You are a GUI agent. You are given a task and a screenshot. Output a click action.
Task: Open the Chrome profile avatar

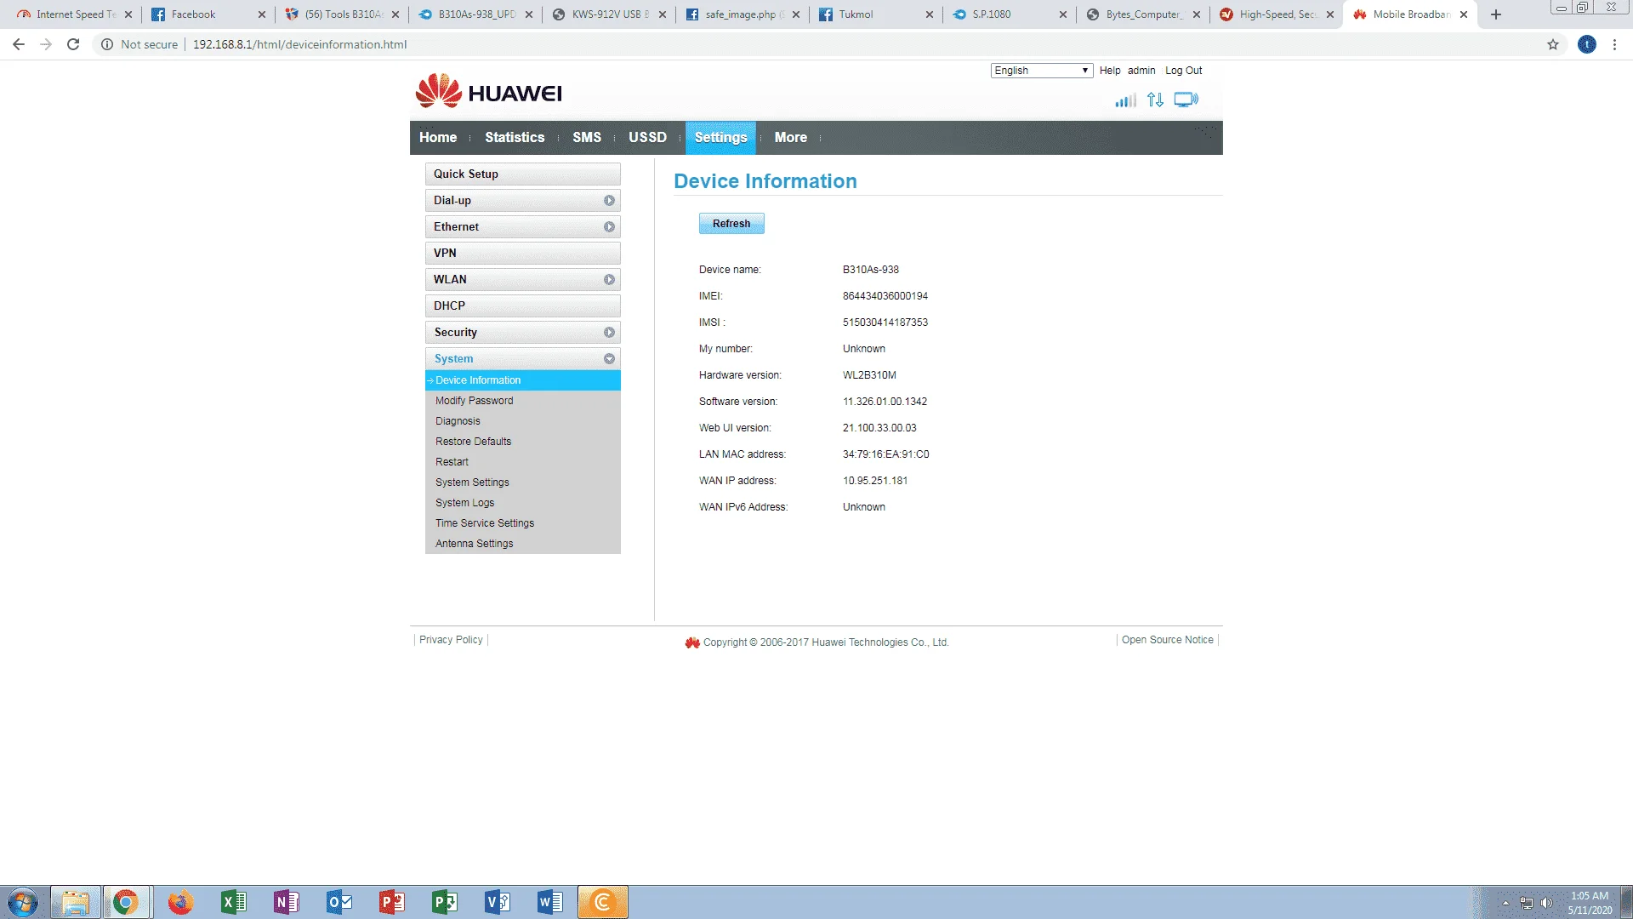point(1587,44)
